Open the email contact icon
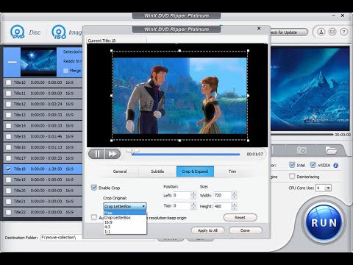The width and height of the screenshot is (353, 265). (332, 32)
